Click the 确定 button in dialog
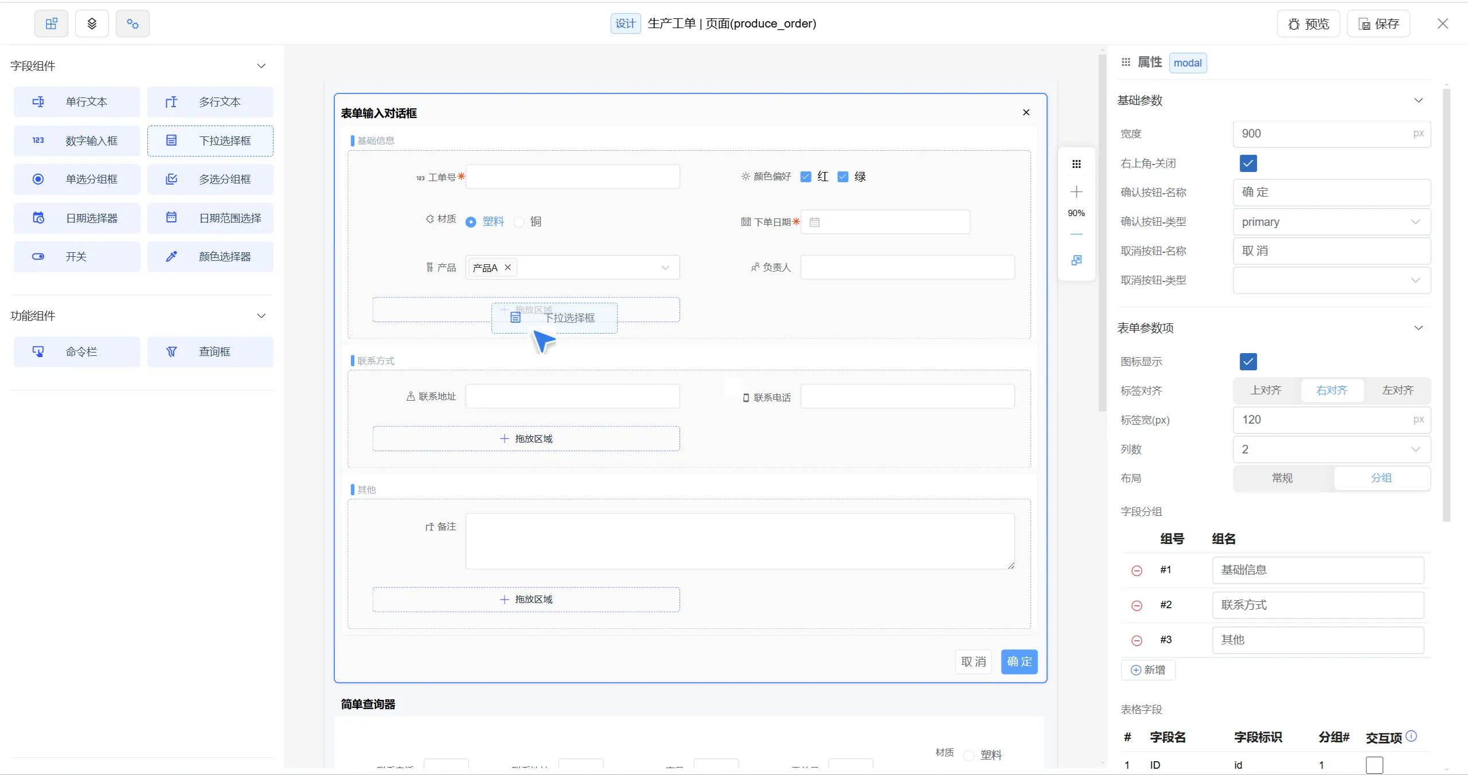Viewport: 1468px width, 775px height. [1019, 662]
